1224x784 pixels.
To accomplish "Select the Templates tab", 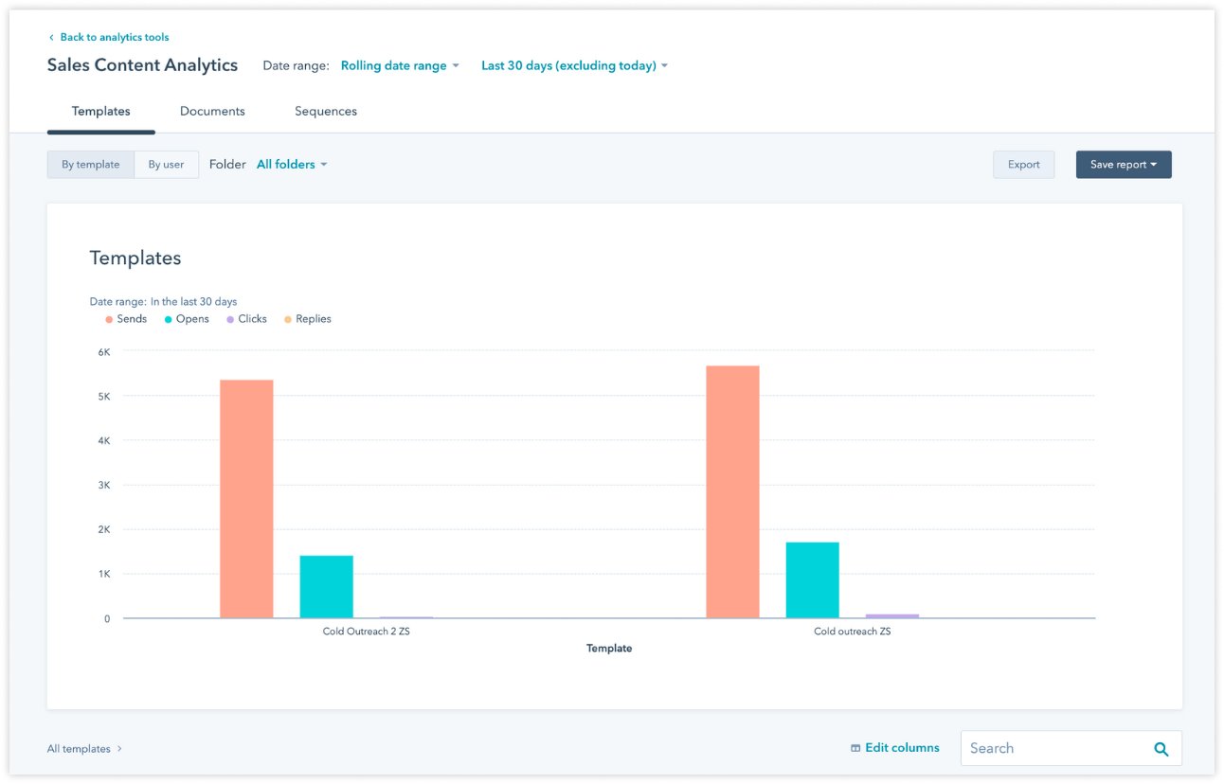I will pyautogui.click(x=100, y=111).
